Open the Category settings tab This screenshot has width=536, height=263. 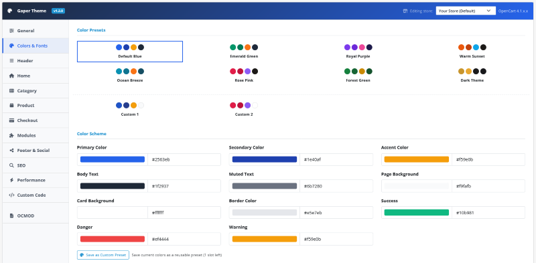tap(36, 91)
